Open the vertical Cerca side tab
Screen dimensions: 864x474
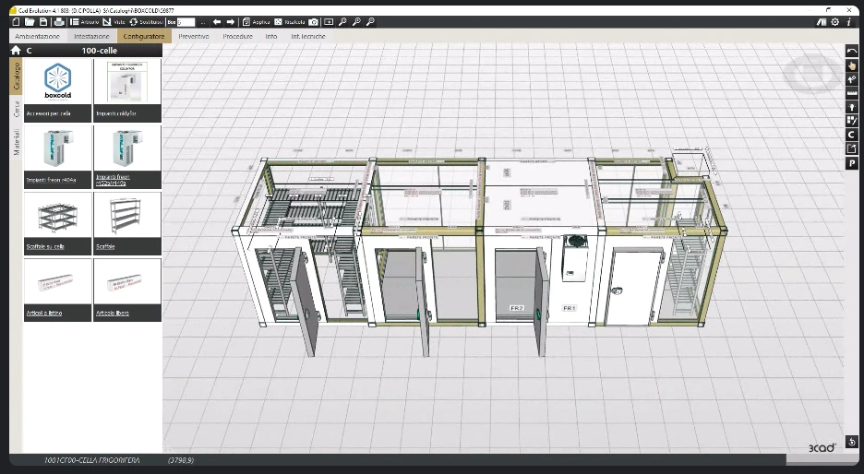(16, 109)
